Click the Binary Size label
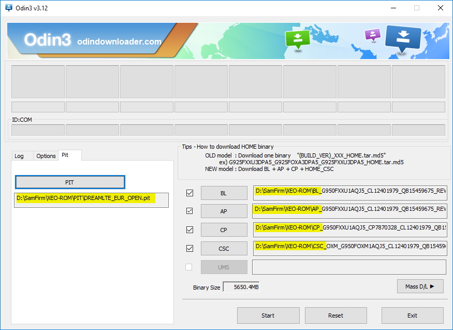 207,288
